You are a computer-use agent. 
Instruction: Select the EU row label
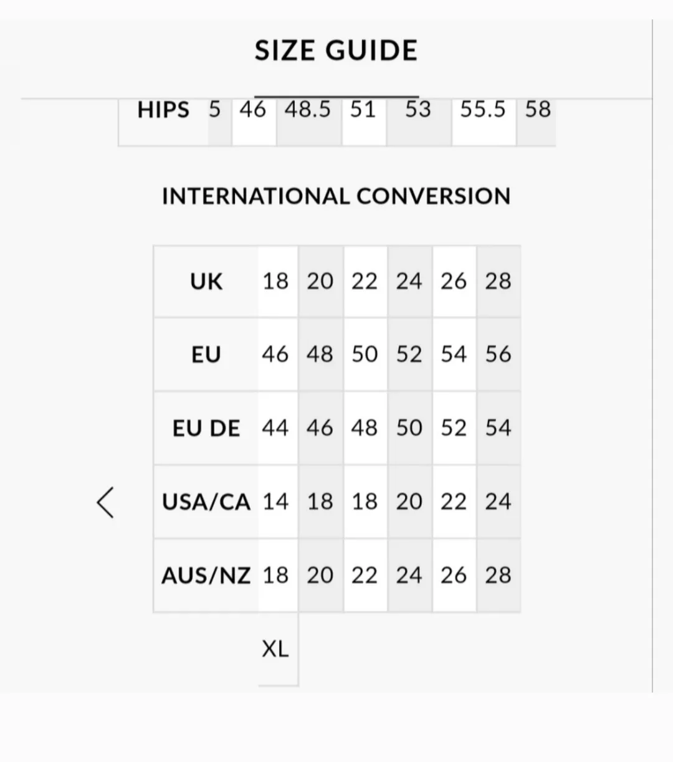tap(206, 355)
